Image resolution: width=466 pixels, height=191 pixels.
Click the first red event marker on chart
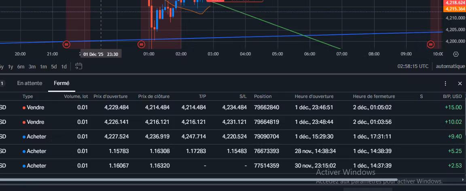pos(67,44)
